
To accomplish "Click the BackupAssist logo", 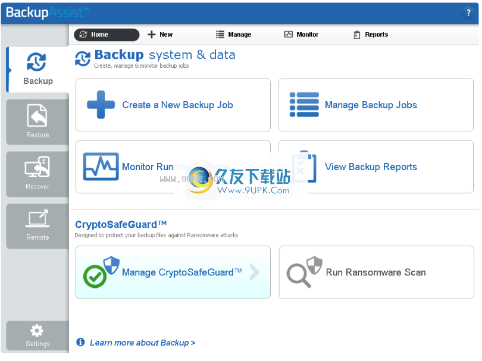I will coord(48,12).
